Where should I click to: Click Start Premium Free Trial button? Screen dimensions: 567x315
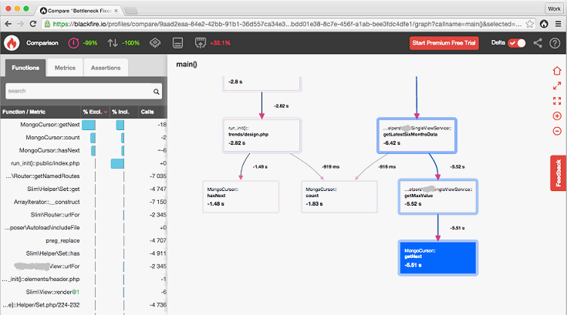pyautogui.click(x=446, y=43)
